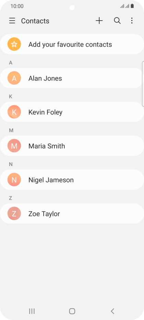This screenshot has height=320, width=144.
Task: Open the three-dot more options menu
Action: coord(132,21)
